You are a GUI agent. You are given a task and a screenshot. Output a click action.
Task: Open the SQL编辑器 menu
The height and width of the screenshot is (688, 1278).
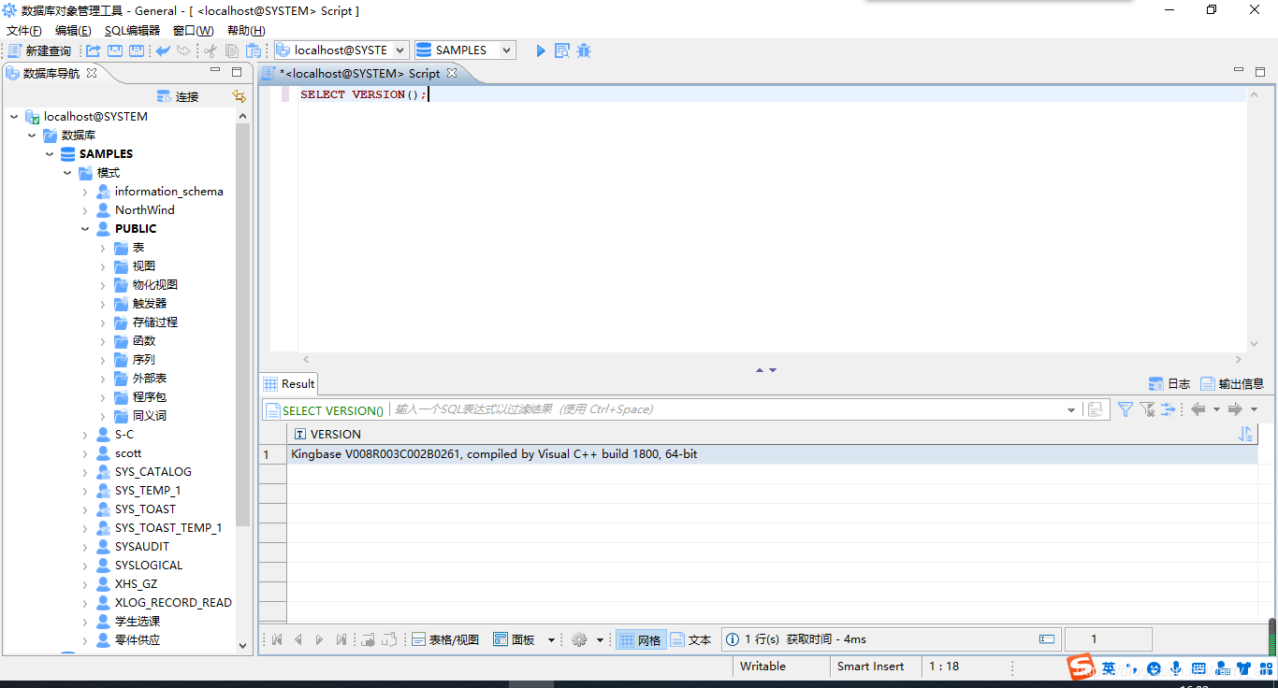(x=132, y=31)
